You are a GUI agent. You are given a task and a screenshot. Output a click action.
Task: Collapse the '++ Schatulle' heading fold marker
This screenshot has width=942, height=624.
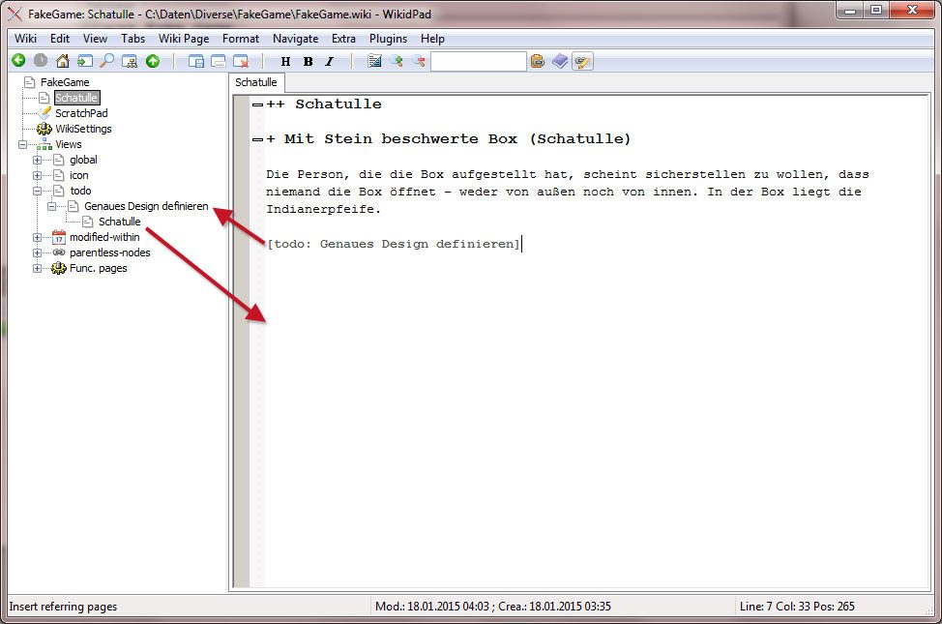tap(257, 104)
